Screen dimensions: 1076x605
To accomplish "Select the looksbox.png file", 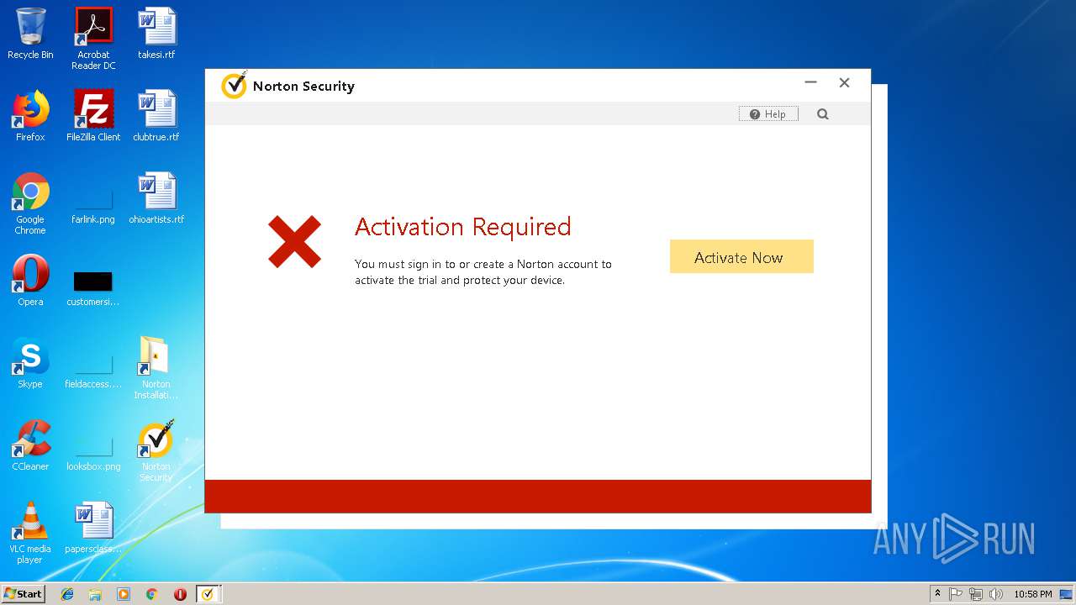I will pos(93,452).
